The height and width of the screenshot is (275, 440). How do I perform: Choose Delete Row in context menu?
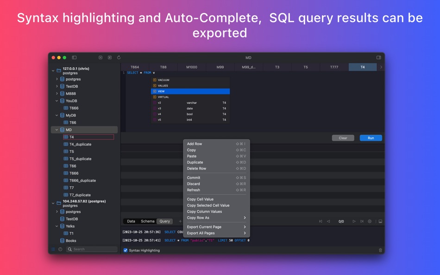[x=216, y=169]
